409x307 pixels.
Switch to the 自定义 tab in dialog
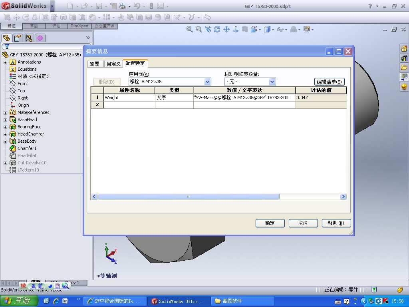113,64
